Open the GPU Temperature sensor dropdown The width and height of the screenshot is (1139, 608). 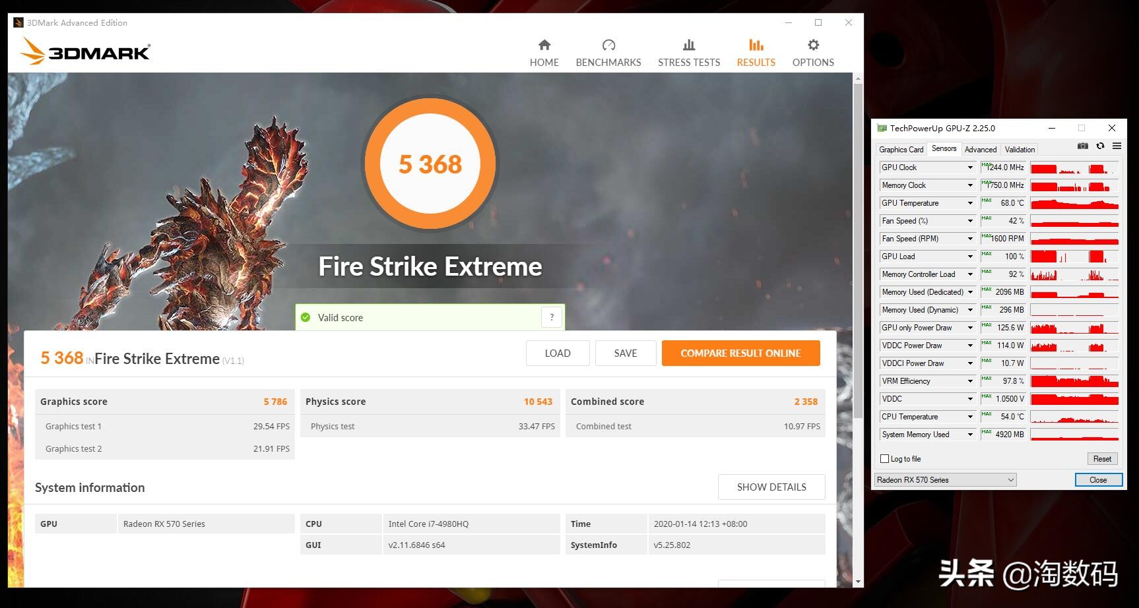[x=970, y=203]
